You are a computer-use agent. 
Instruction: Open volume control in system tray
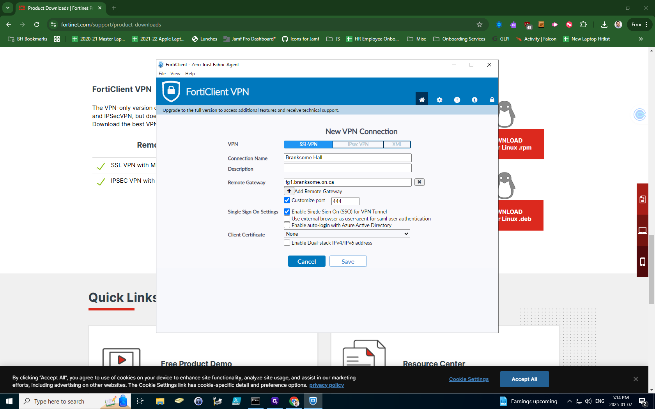tap(588, 401)
